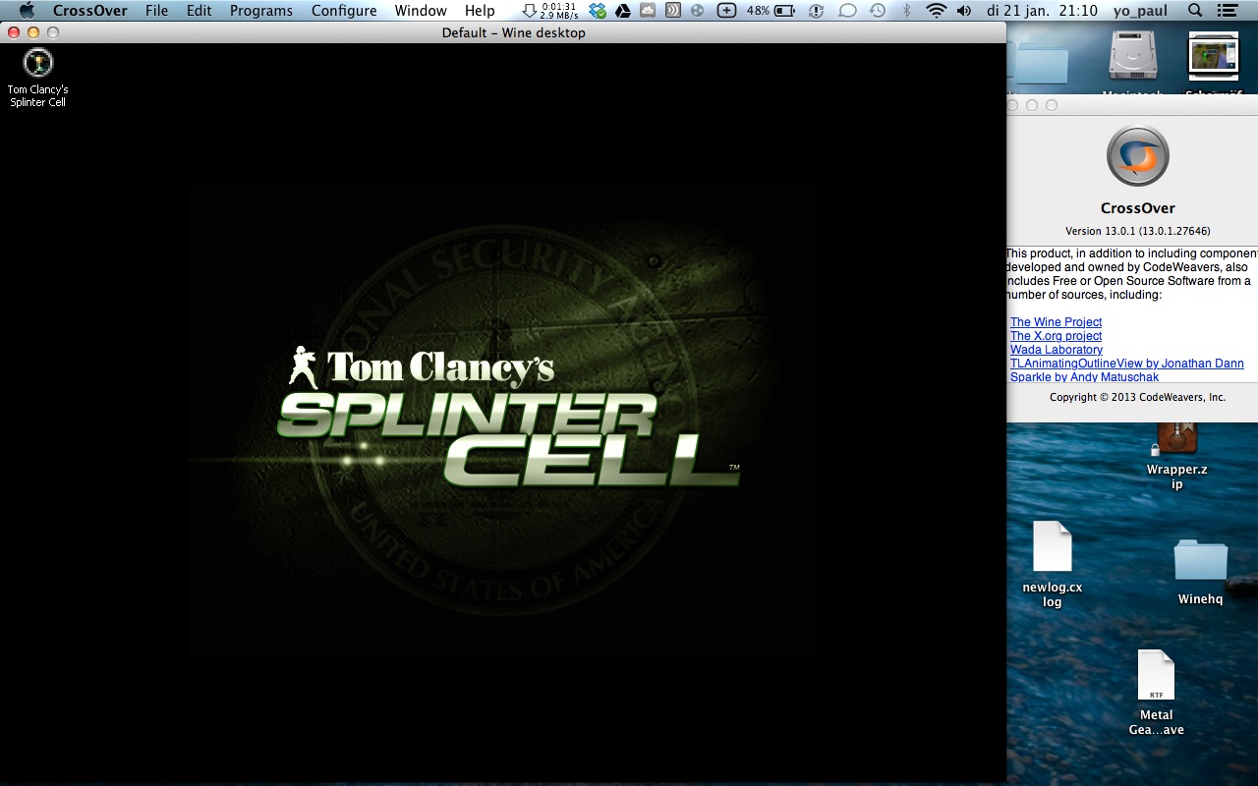Open the Apple menu
This screenshot has height=786, width=1258.
click(x=27, y=11)
